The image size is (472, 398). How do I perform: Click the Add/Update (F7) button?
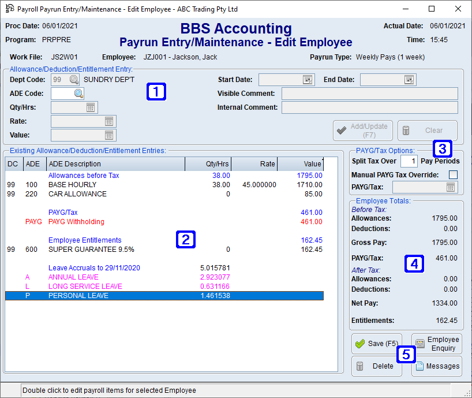[362, 131]
